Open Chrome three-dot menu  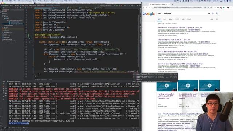tap(231, 8)
